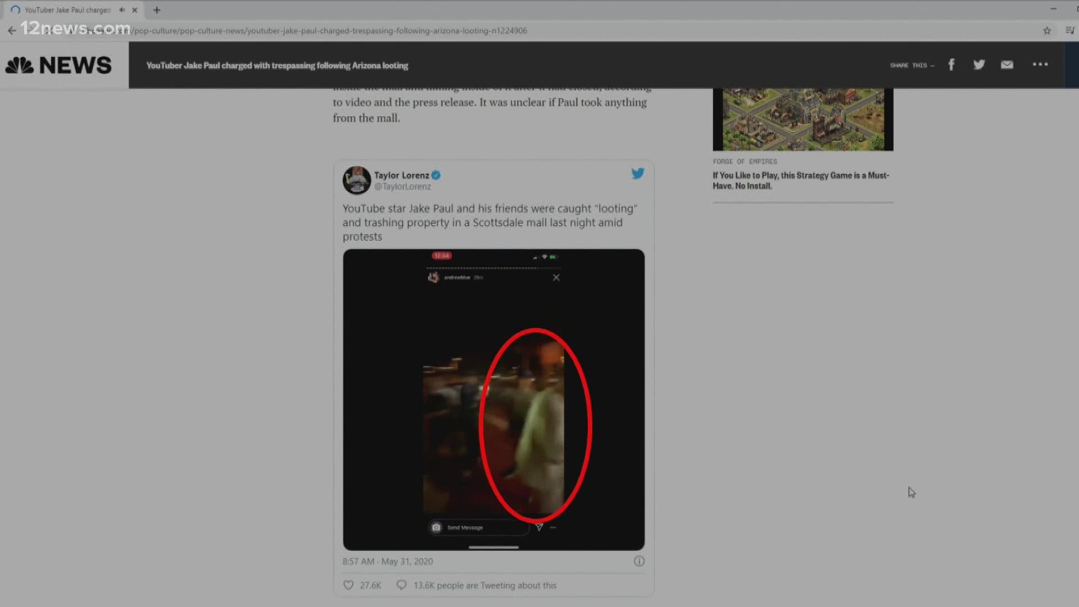Click the strategy game ad headline
This screenshot has width=1079, height=607.
click(801, 180)
